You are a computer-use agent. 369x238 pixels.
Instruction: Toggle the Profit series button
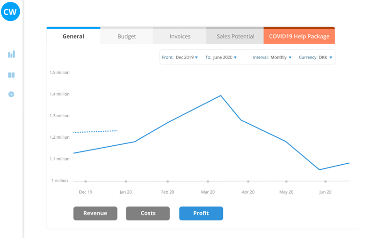(201, 213)
